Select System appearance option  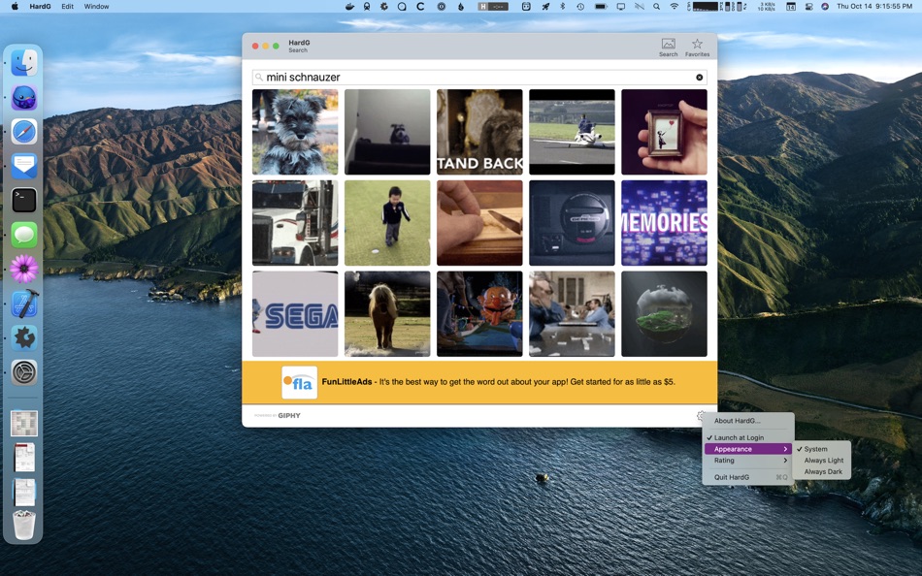pyautogui.click(x=821, y=449)
